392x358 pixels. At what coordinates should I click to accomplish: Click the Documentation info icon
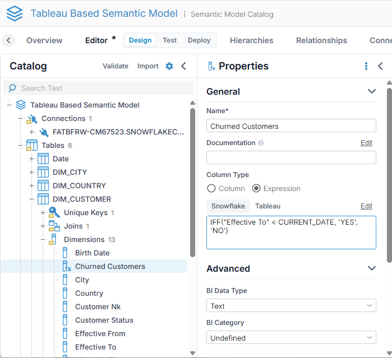(x=261, y=143)
